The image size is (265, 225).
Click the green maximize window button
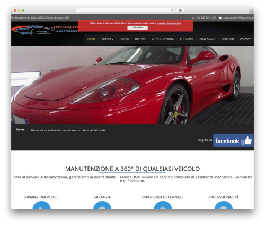click(23, 11)
